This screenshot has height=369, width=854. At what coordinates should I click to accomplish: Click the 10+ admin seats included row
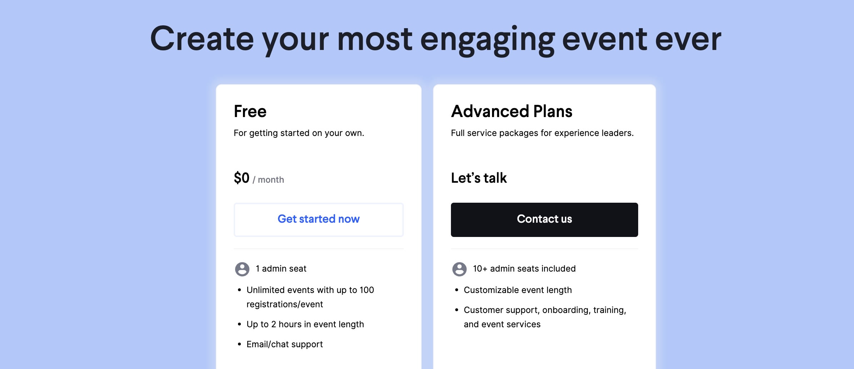point(524,269)
